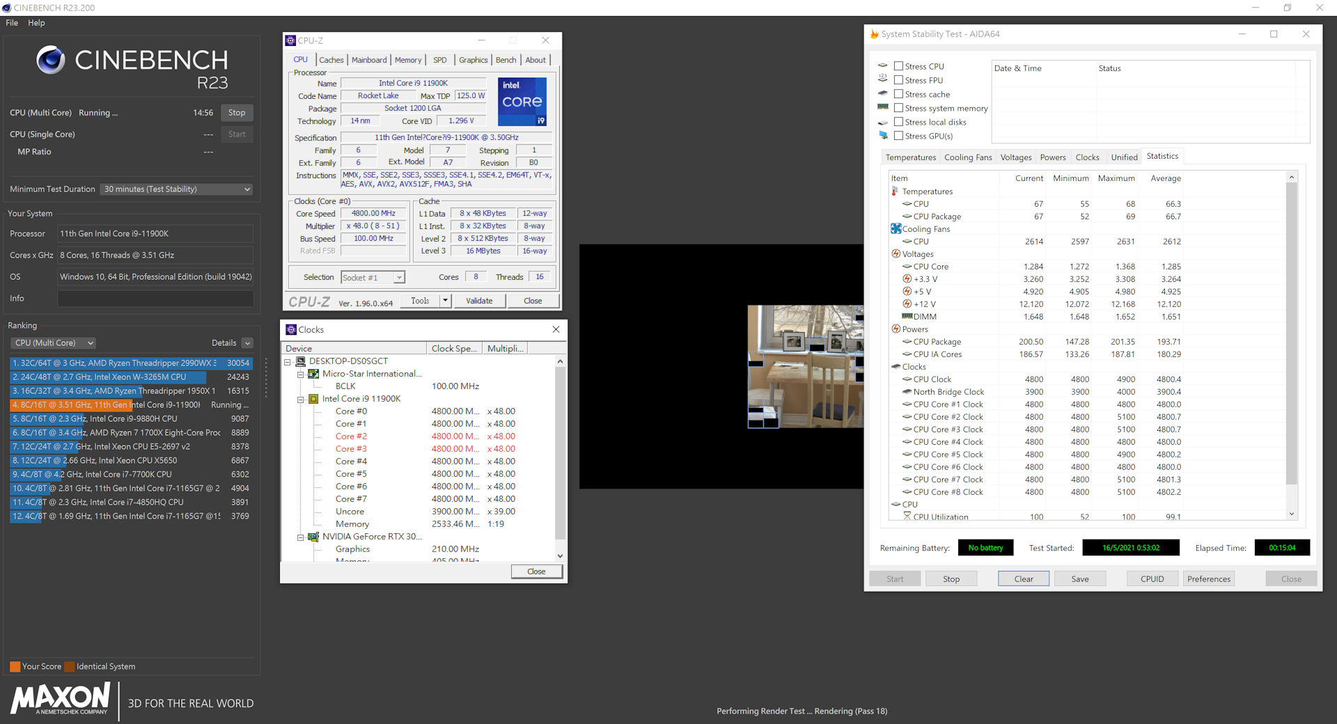Image resolution: width=1337 pixels, height=724 pixels.
Task: Open CPUID from the AIDA64 stability window
Action: point(1152,579)
